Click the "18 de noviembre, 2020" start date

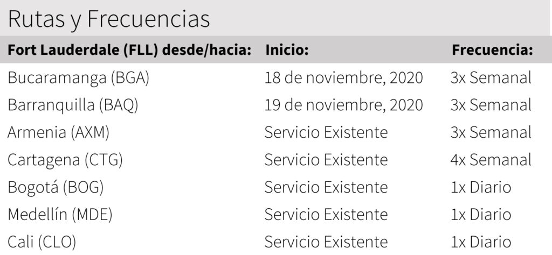pyautogui.click(x=343, y=77)
